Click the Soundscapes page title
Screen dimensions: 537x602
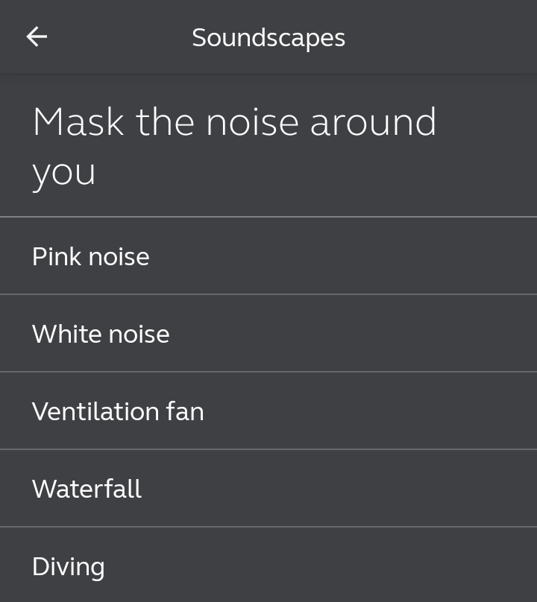[x=268, y=37]
